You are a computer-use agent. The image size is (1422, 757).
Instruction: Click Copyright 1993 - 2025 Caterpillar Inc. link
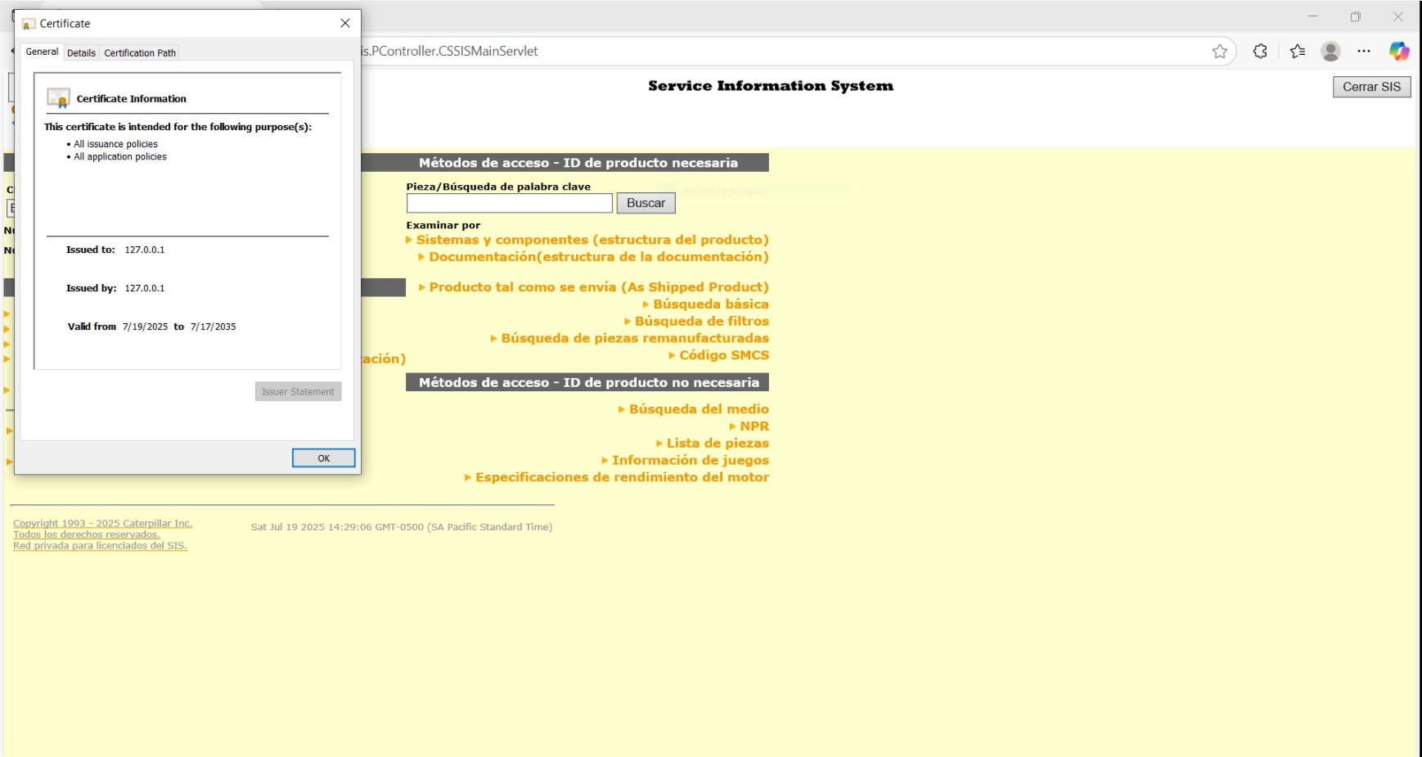click(x=102, y=524)
